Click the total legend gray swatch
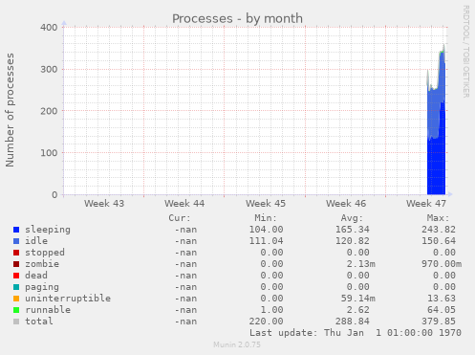The height and width of the screenshot is (355, 475). click(16, 322)
